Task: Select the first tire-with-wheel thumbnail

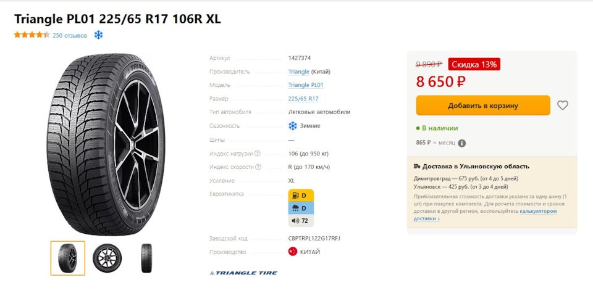Action: click(68, 258)
